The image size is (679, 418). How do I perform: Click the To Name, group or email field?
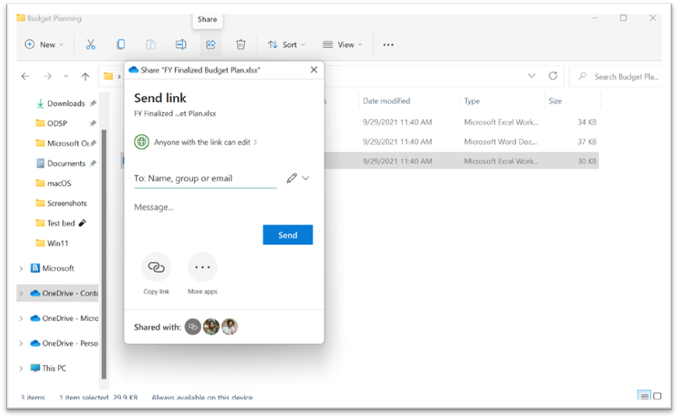(x=205, y=178)
